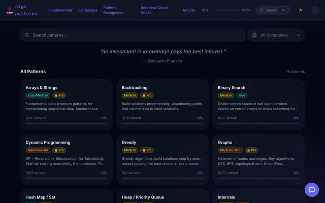Click the building icon beside All Companies

[x=254, y=35]
